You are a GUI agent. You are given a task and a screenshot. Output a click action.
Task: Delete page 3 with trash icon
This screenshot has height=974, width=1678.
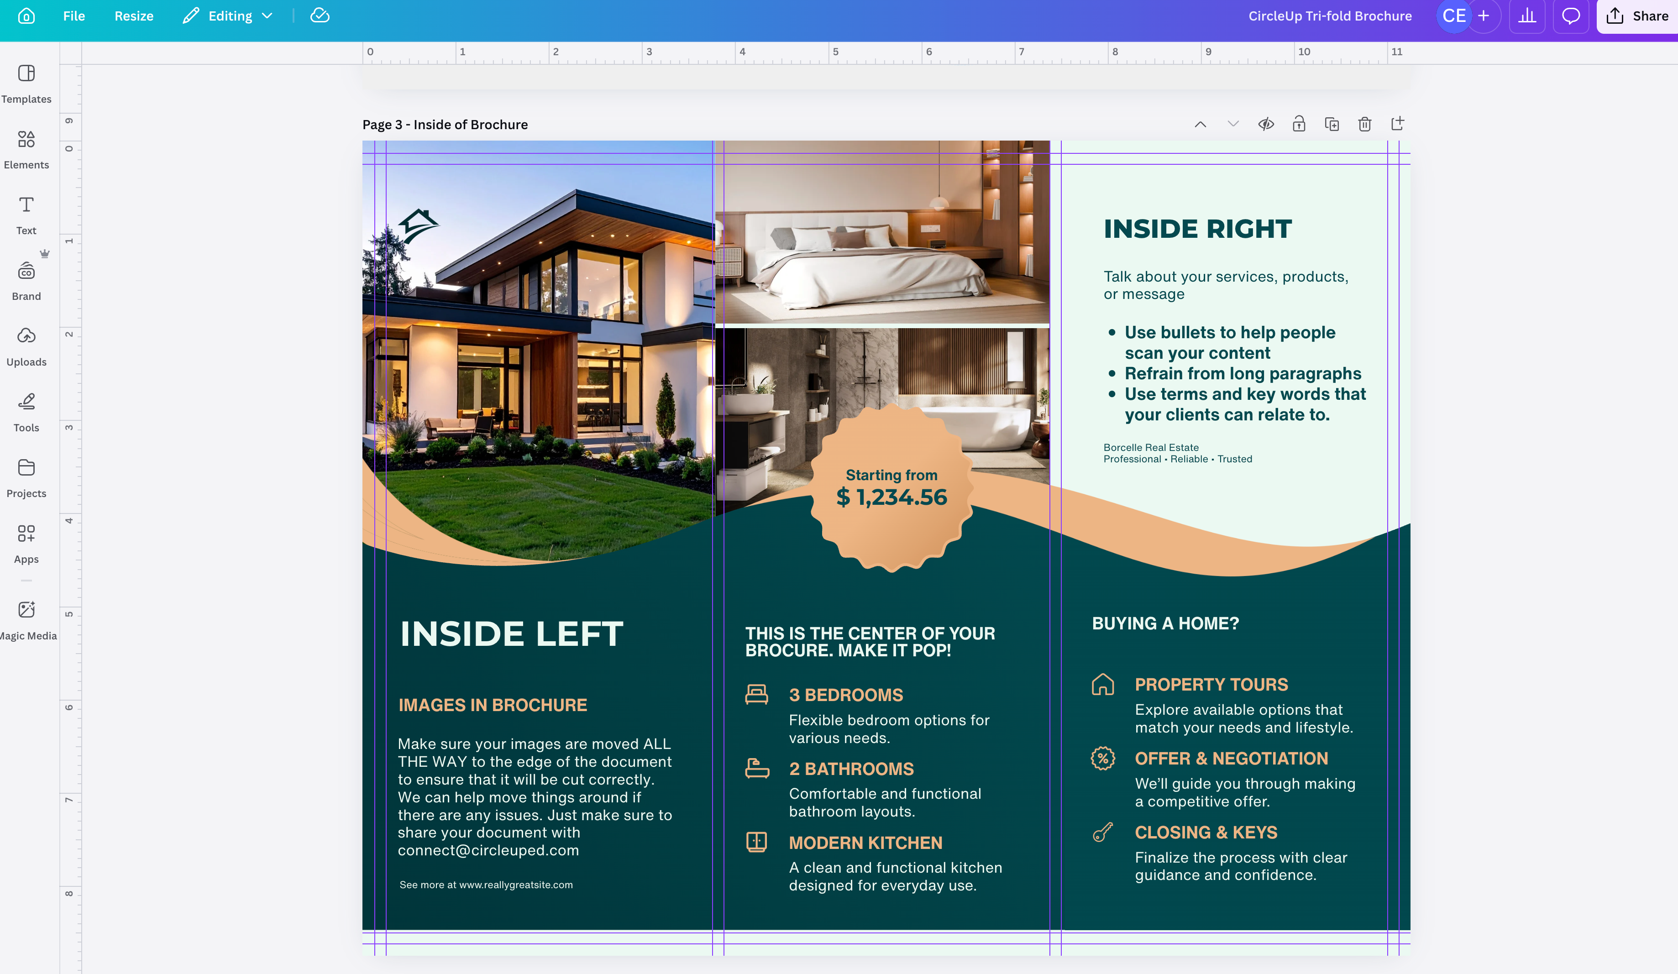(x=1364, y=125)
